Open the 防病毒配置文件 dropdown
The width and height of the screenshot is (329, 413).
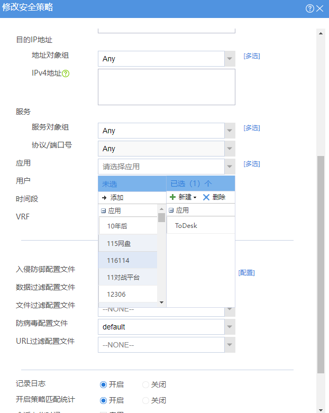pos(230,327)
